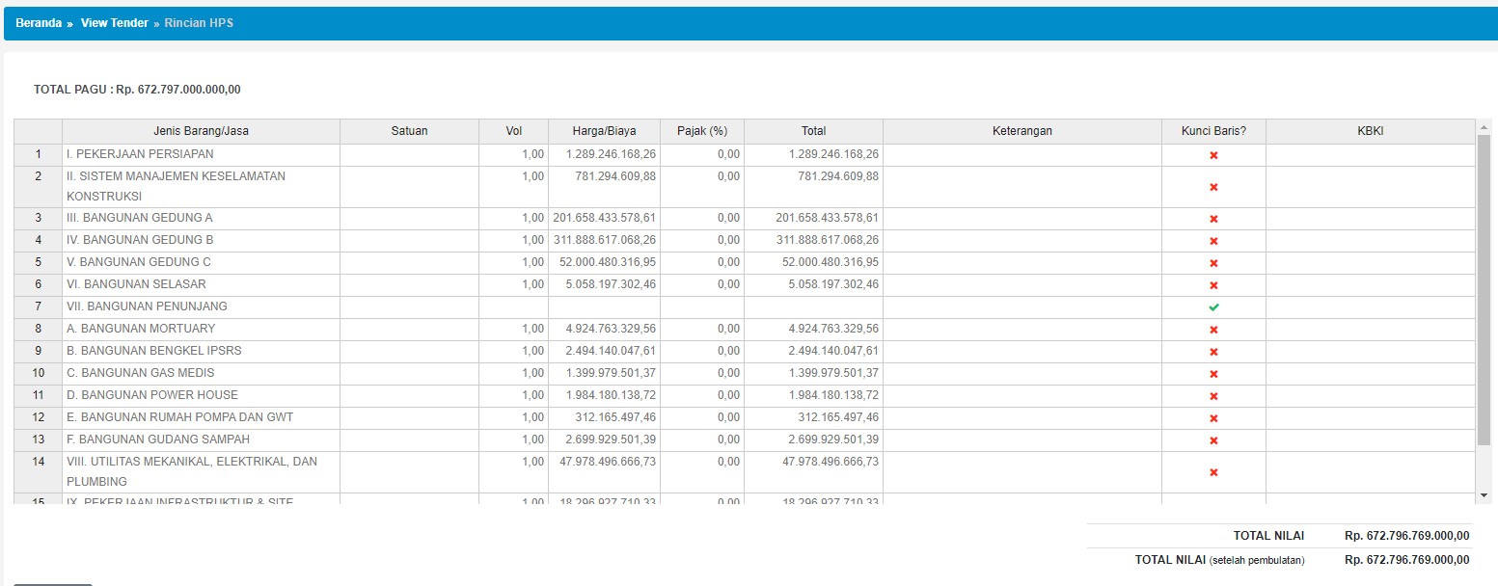The width and height of the screenshot is (1498, 586).
Task: Click green checkmark for Bangunan Penunjang row
Action: [1213, 307]
